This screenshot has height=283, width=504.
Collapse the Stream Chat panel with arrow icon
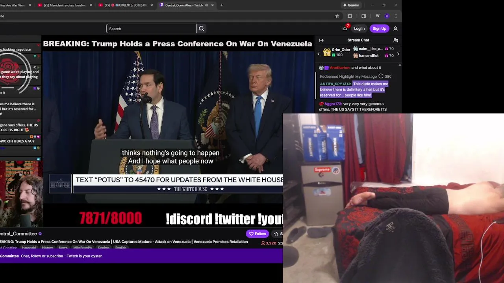[321, 40]
